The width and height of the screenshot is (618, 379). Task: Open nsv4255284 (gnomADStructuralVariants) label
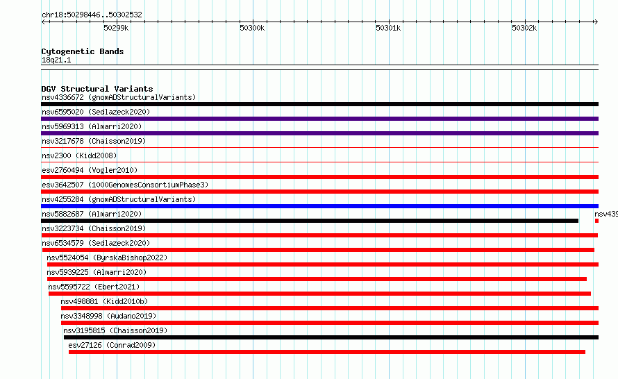(119, 199)
